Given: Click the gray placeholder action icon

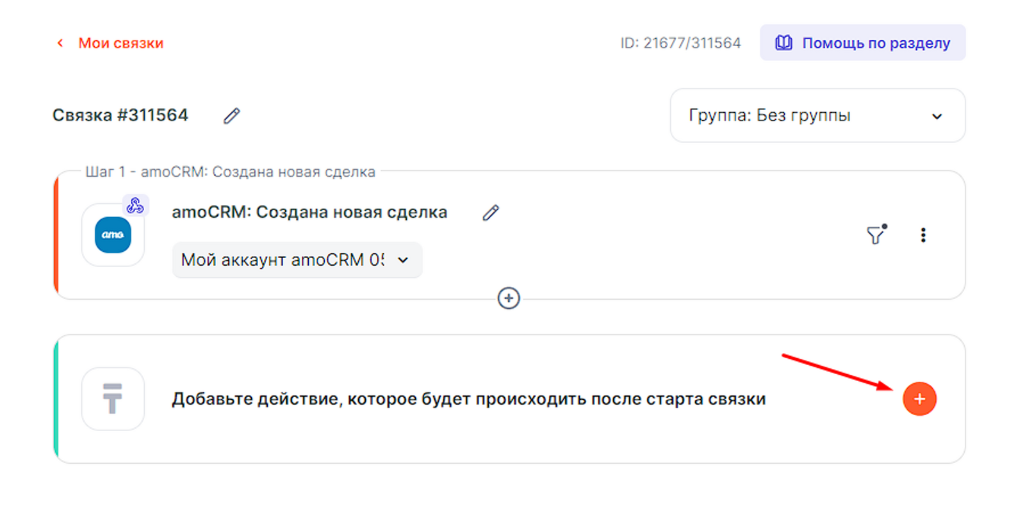Looking at the screenshot, I should pos(113,398).
